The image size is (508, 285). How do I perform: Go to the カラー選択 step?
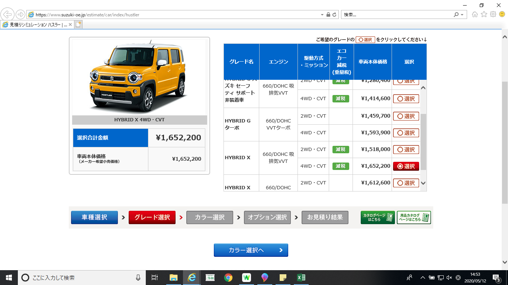click(210, 217)
